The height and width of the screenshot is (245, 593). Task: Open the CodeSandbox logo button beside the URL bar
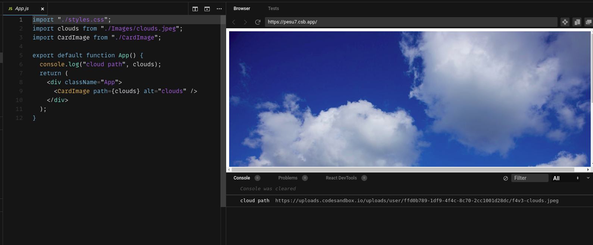tap(565, 22)
